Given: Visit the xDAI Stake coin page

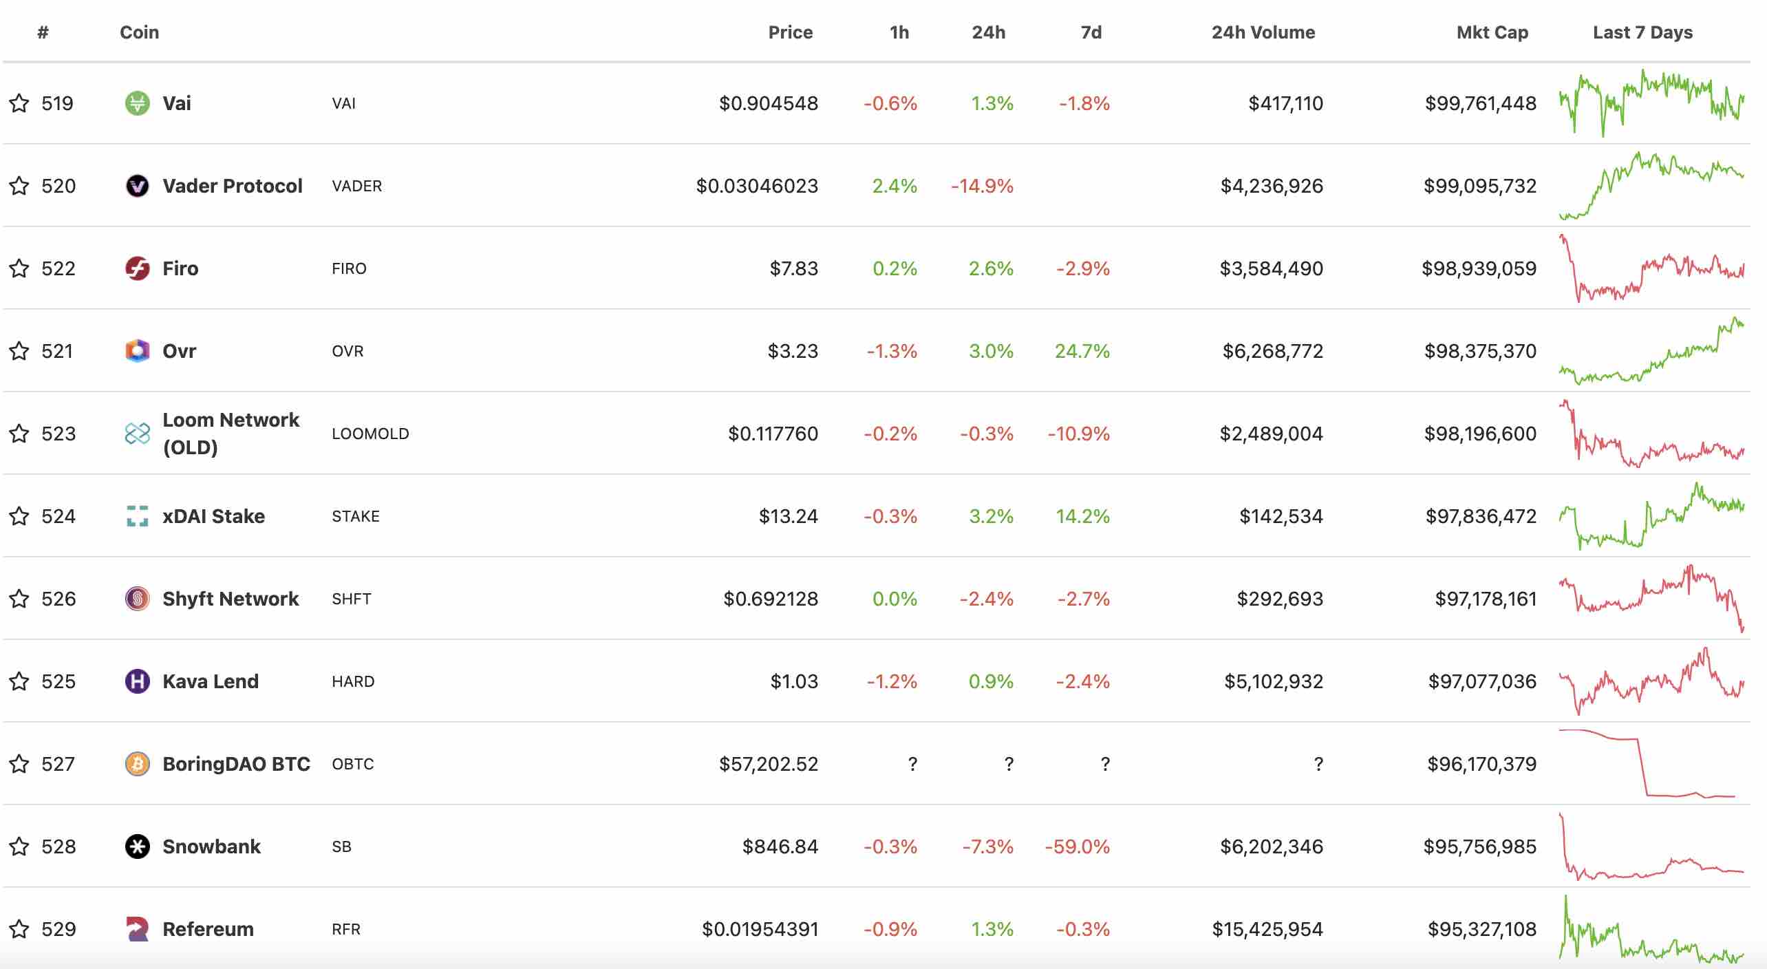Looking at the screenshot, I should (x=213, y=516).
